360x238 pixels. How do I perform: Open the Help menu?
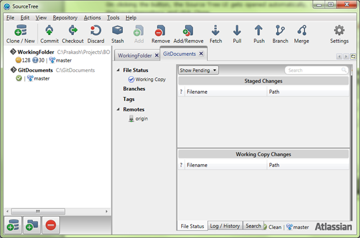(x=131, y=18)
